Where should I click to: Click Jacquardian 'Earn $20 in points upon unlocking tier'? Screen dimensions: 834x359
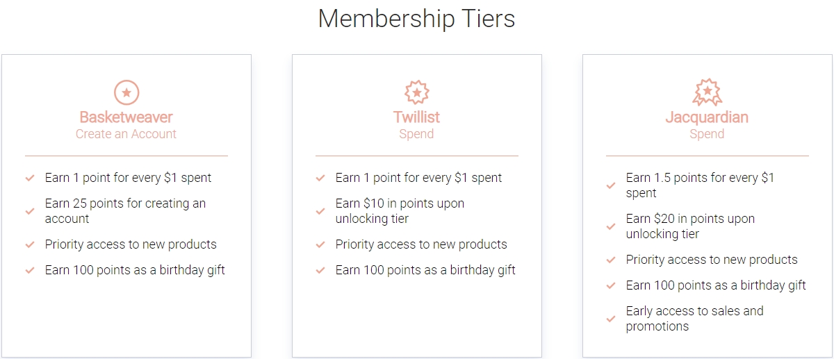pyautogui.click(x=690, y=226)
